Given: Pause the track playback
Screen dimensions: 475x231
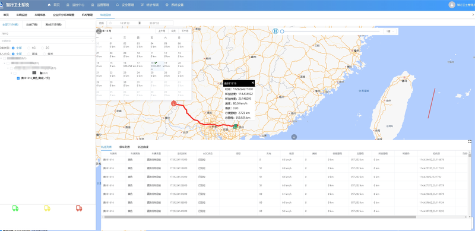Looking at the screenshot, I should tap(275, 31).
